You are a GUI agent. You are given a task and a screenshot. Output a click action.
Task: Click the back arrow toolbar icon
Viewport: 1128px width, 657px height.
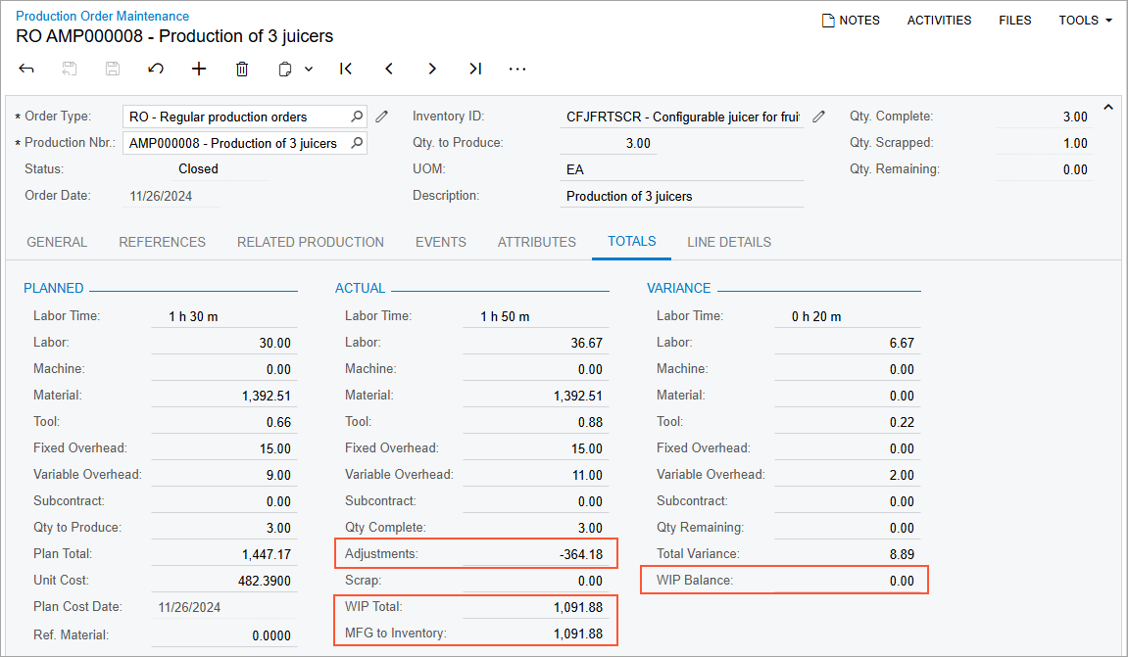click(26, 69)
